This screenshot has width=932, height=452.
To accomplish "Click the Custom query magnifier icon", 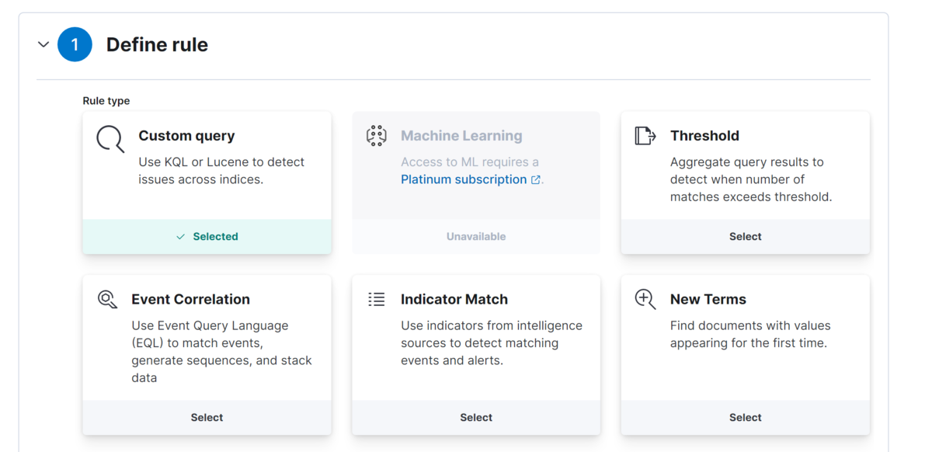I will (110, 140).
